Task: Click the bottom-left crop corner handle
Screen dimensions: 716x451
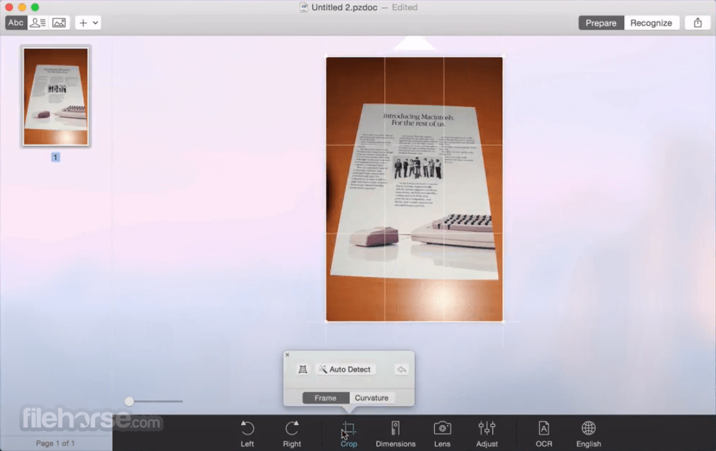Action: point(326,321)
